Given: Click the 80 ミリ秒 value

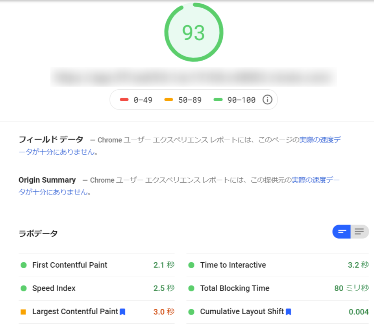Looking at the screenshot, I should tap(352, 288).
